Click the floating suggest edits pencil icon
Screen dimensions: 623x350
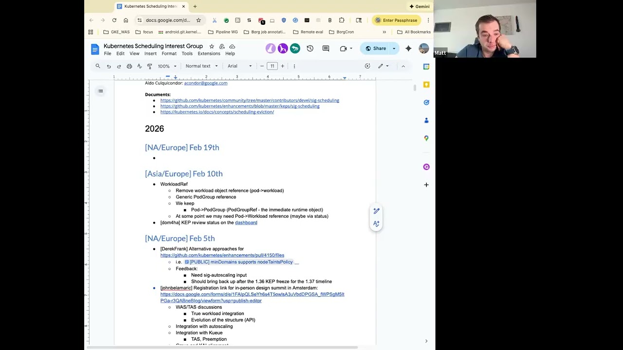pos(376,211)
